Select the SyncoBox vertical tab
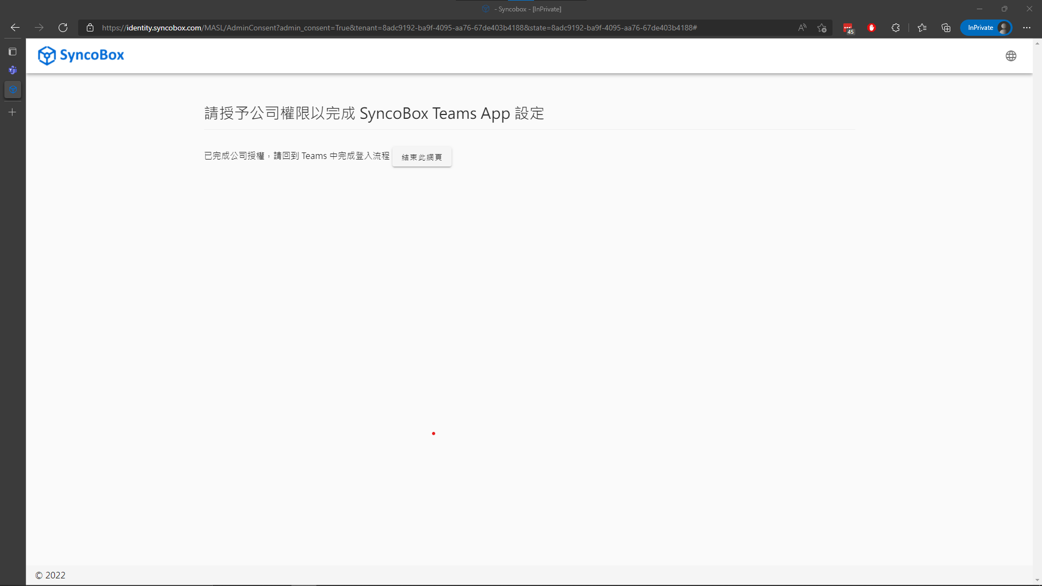The height and width of the screenshot is (586, 1042). click(12, 90)
